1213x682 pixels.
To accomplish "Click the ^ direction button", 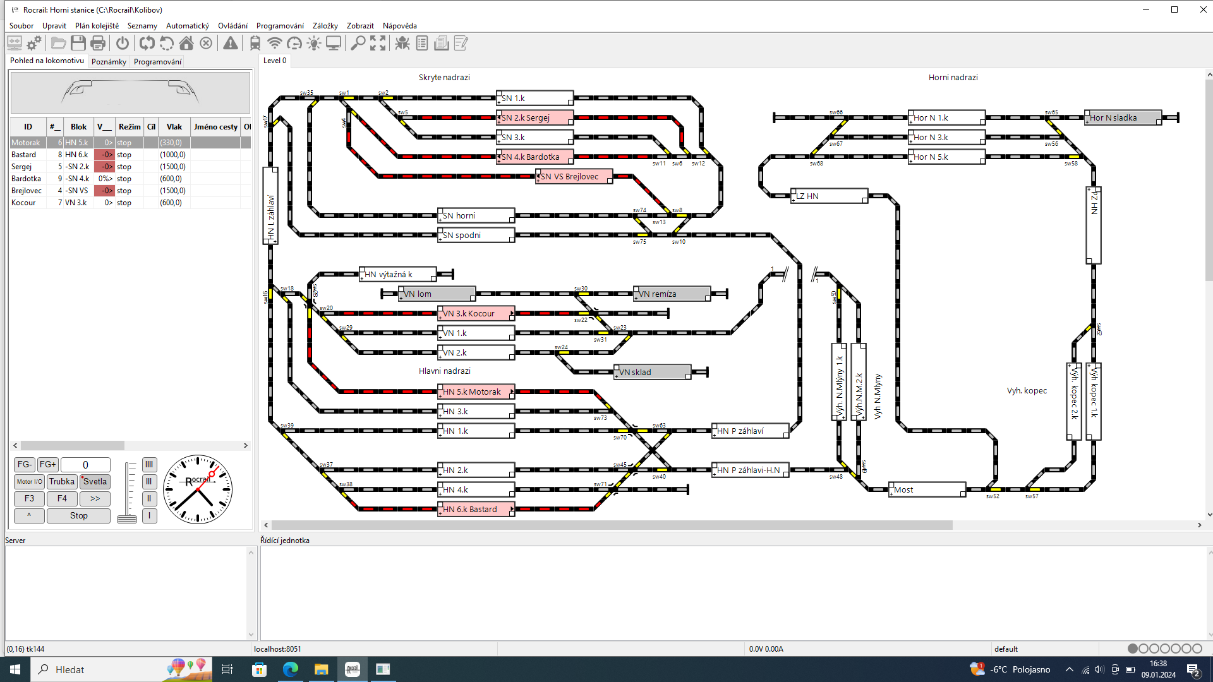I will tap(29, 515).
